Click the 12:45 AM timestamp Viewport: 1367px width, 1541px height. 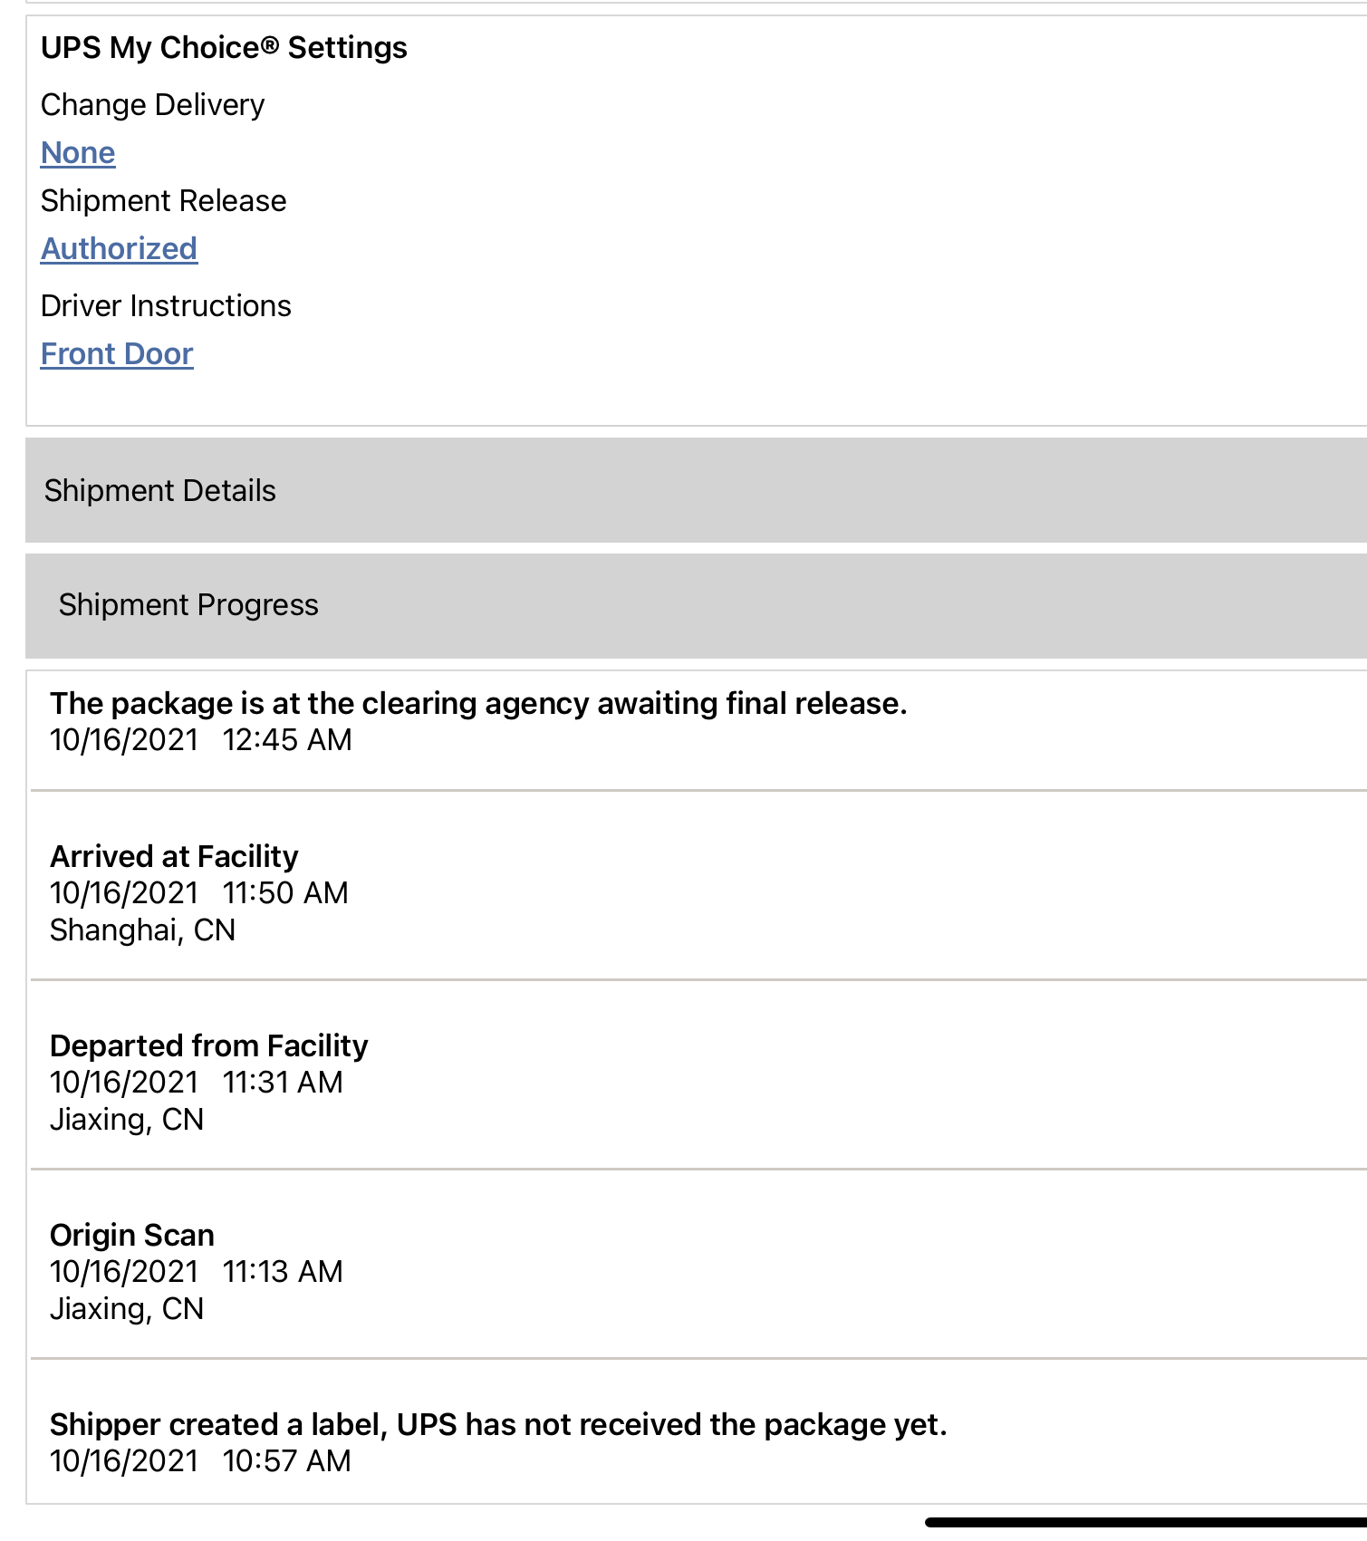pos(287,740)
